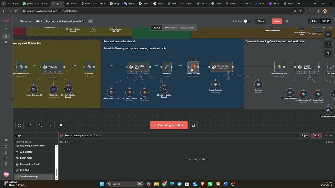Viewport: 335px width, 188px height.
Task: Select the Screening Questions1 agent node
Action: click(x=307, y=67)
